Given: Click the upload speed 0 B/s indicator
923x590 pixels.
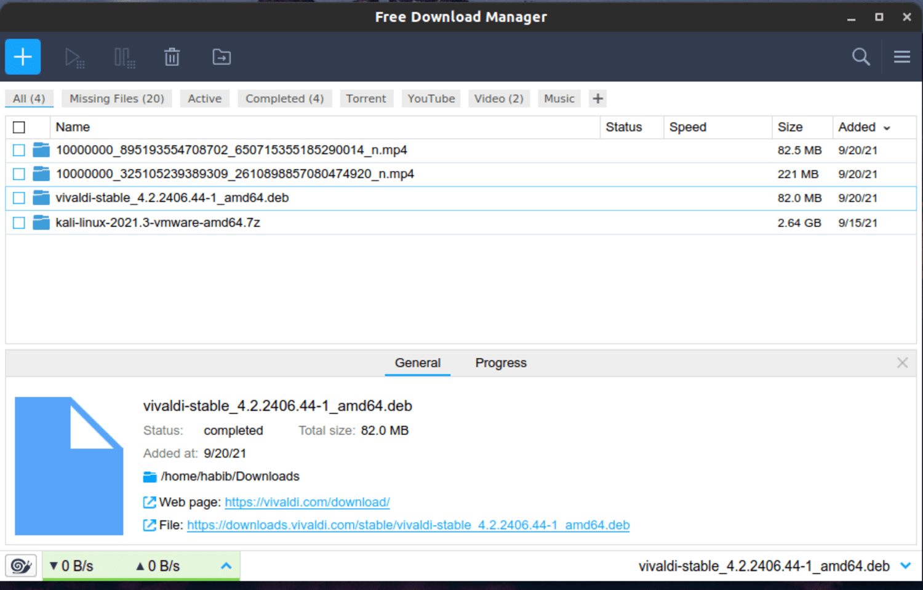Looking at the screenshot, I should click(158, 566).
